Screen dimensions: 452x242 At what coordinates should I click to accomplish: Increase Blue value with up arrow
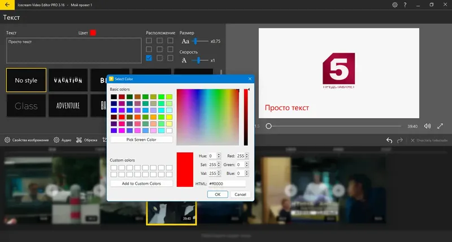point(247,172)
